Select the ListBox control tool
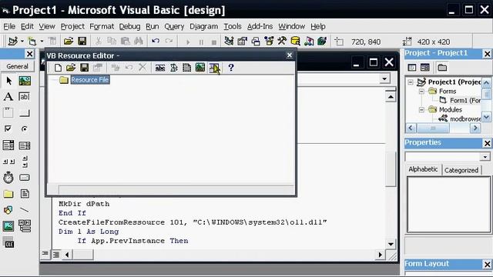 25,145
